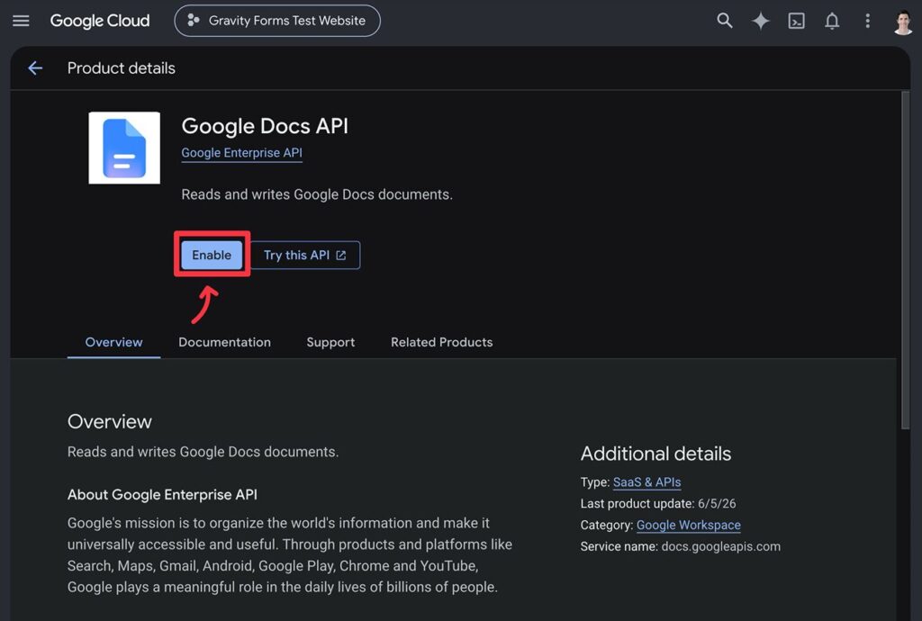This screenshot has height=621, width=922.
Task: Click the page vertical scrollbar
Action: pos(906,260)
